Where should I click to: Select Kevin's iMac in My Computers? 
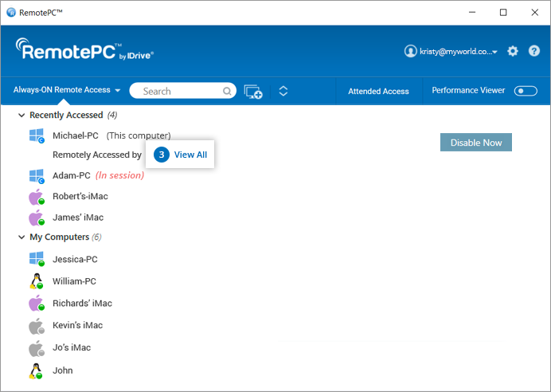click(78, 325)
